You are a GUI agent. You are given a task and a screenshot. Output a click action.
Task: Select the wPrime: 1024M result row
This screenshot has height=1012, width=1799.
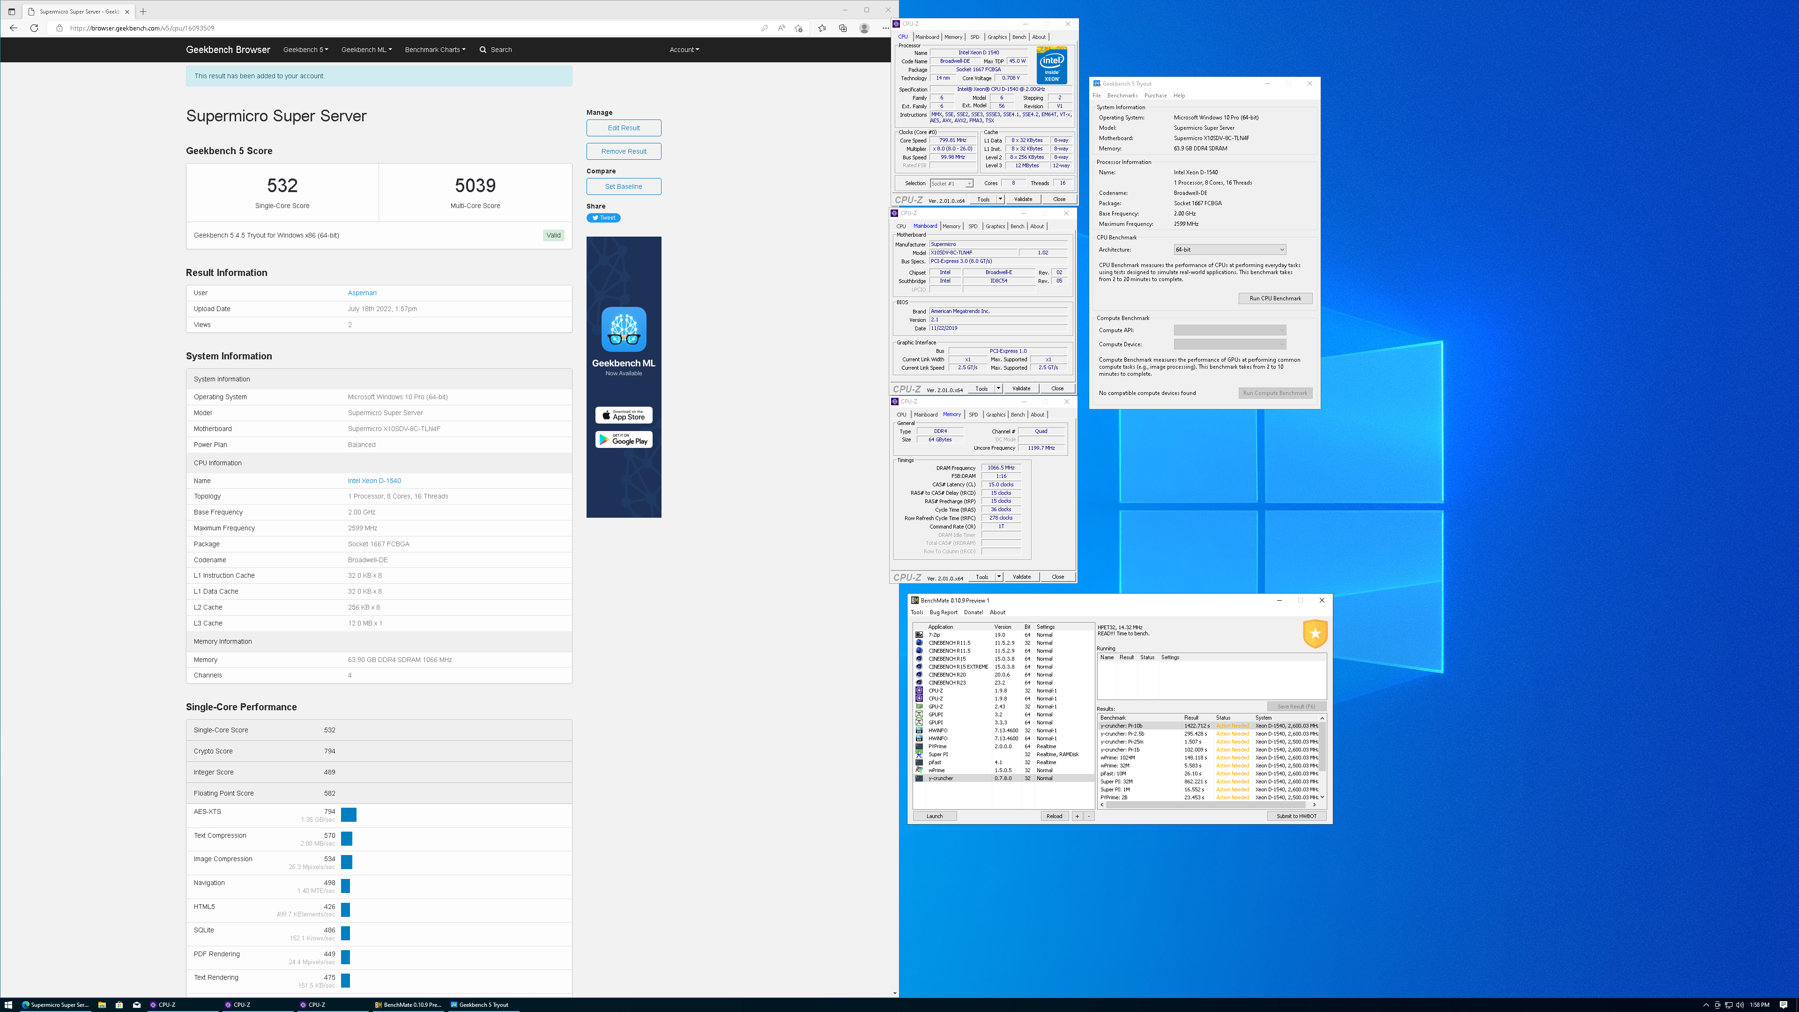pyautogui.click(x=1208, y=758)
